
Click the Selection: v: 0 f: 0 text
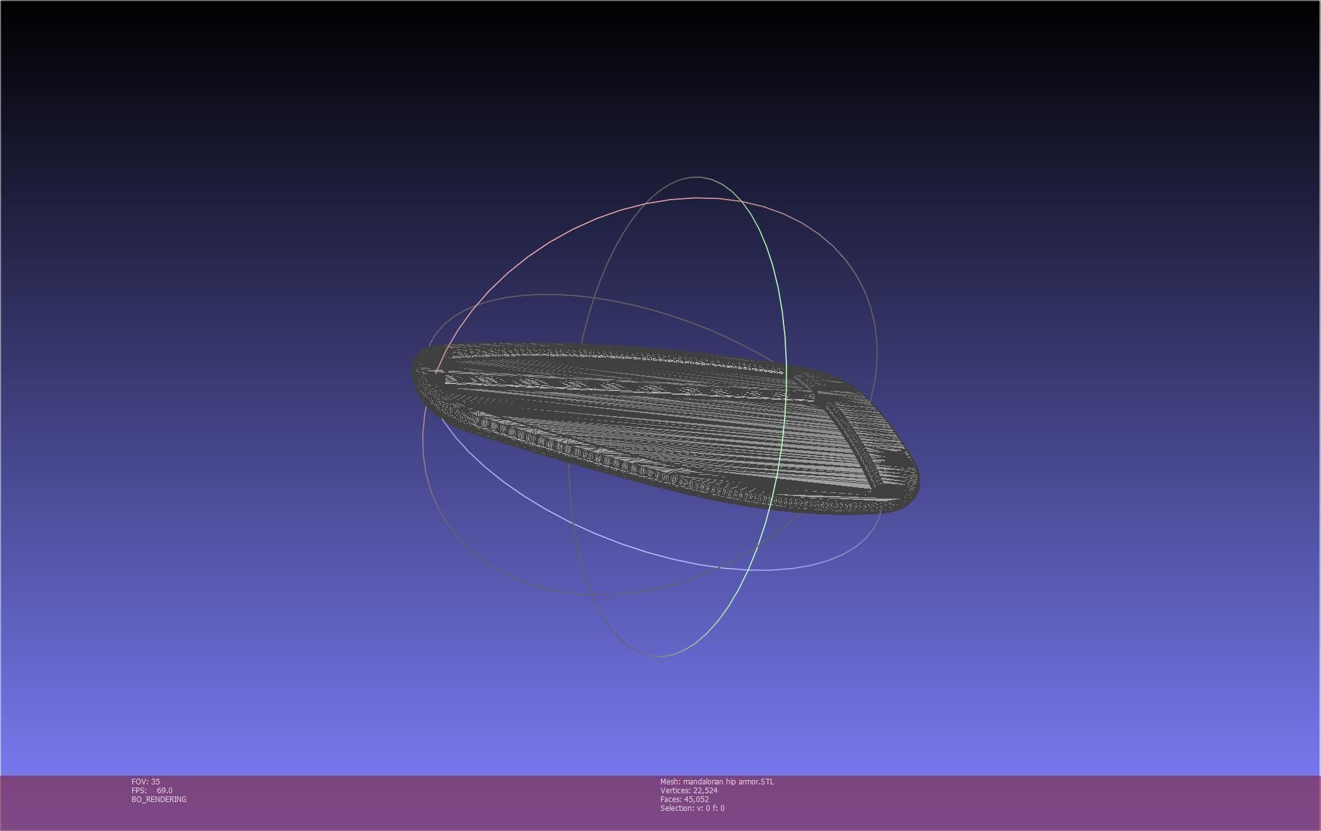(x=692, y=808)
